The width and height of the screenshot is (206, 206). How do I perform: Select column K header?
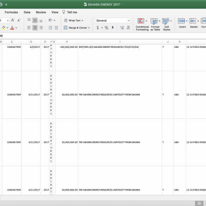[180, 42]
